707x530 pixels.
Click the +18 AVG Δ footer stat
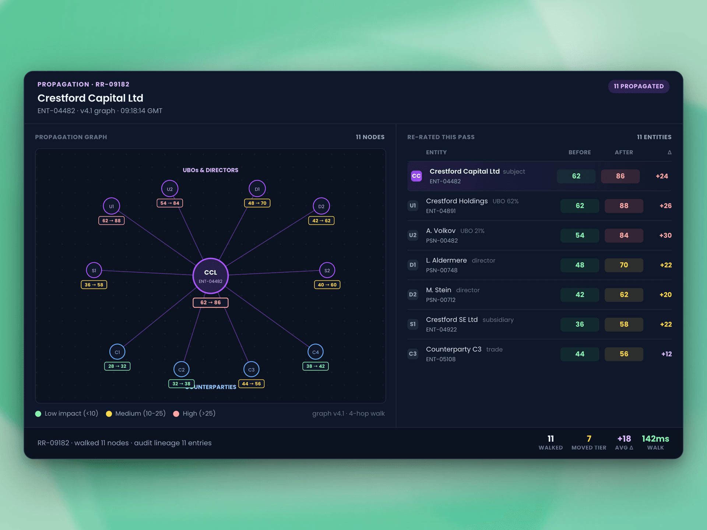point(624,442)
